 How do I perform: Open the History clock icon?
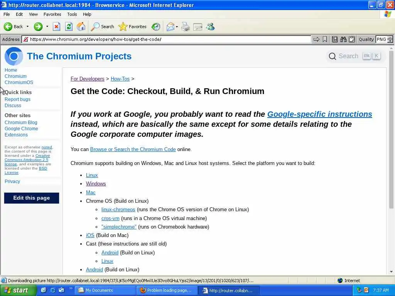[x=156, y=27]
